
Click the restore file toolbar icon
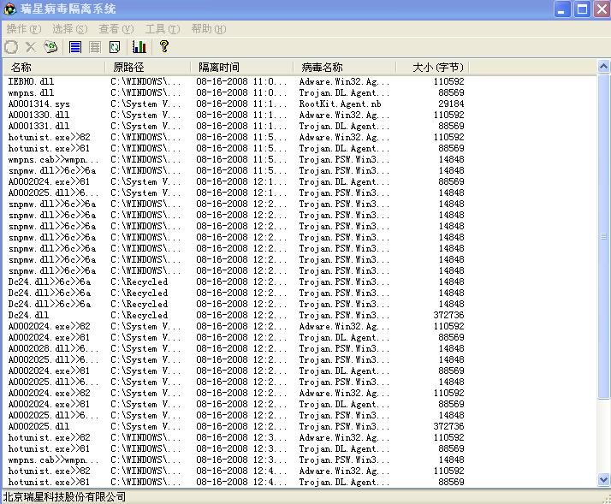(x=11, y=47)
